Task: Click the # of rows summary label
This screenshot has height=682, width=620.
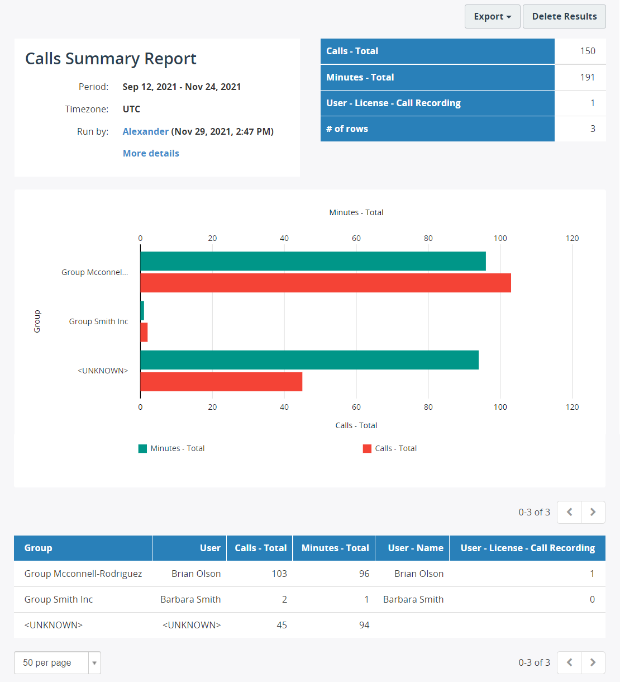Action: (347, 129)
